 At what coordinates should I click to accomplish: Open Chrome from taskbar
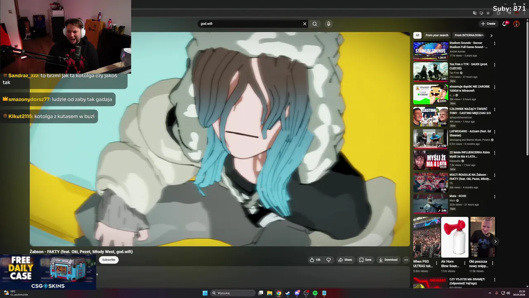tap(279, 293)
